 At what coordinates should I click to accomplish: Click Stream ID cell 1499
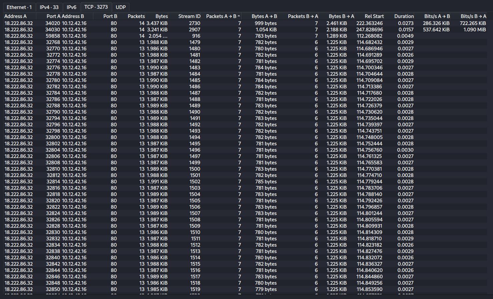click(195, 163)
